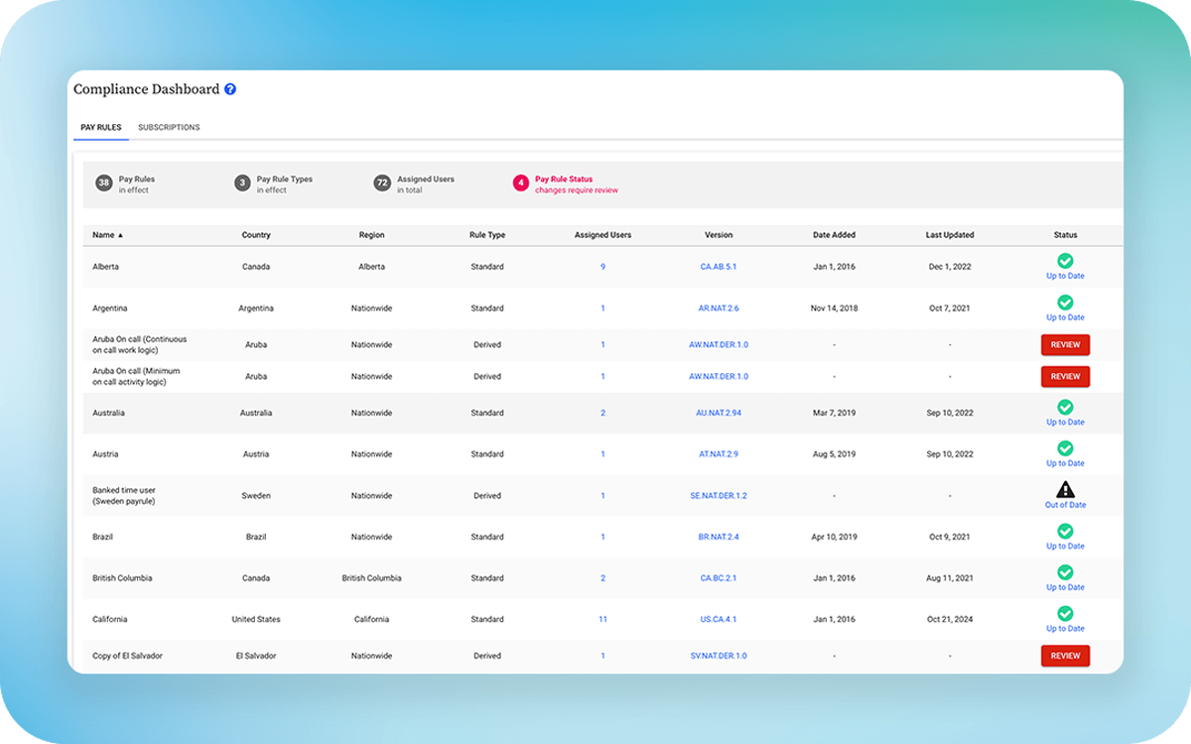Review the Copy of El Salvador rule
This screenshot has height=744, width=1191.
point(1065,656)
